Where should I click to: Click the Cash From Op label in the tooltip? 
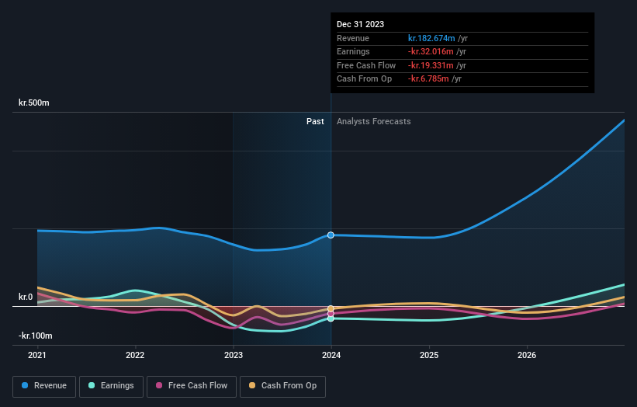[x=364, y=79]
